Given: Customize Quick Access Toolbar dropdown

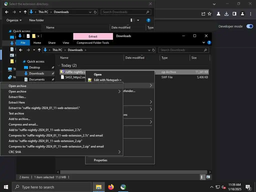Looking at the screenshot, I should [x=38, y=36].
